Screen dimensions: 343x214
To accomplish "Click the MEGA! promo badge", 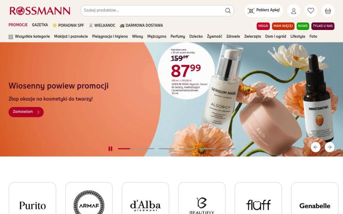I will pyautogui.click(x=263, y=26).
